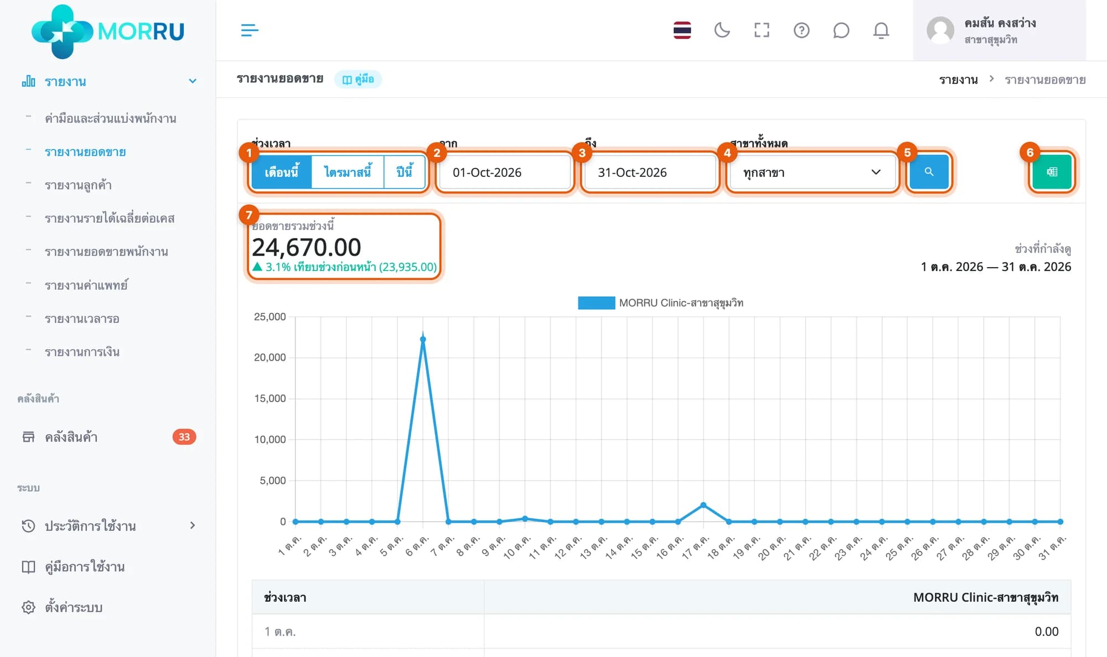Image resolution: width=1107 pixels, height=657 pixels.
Task: Click the total sales value 24,670.00
Action: coord(306,247)
